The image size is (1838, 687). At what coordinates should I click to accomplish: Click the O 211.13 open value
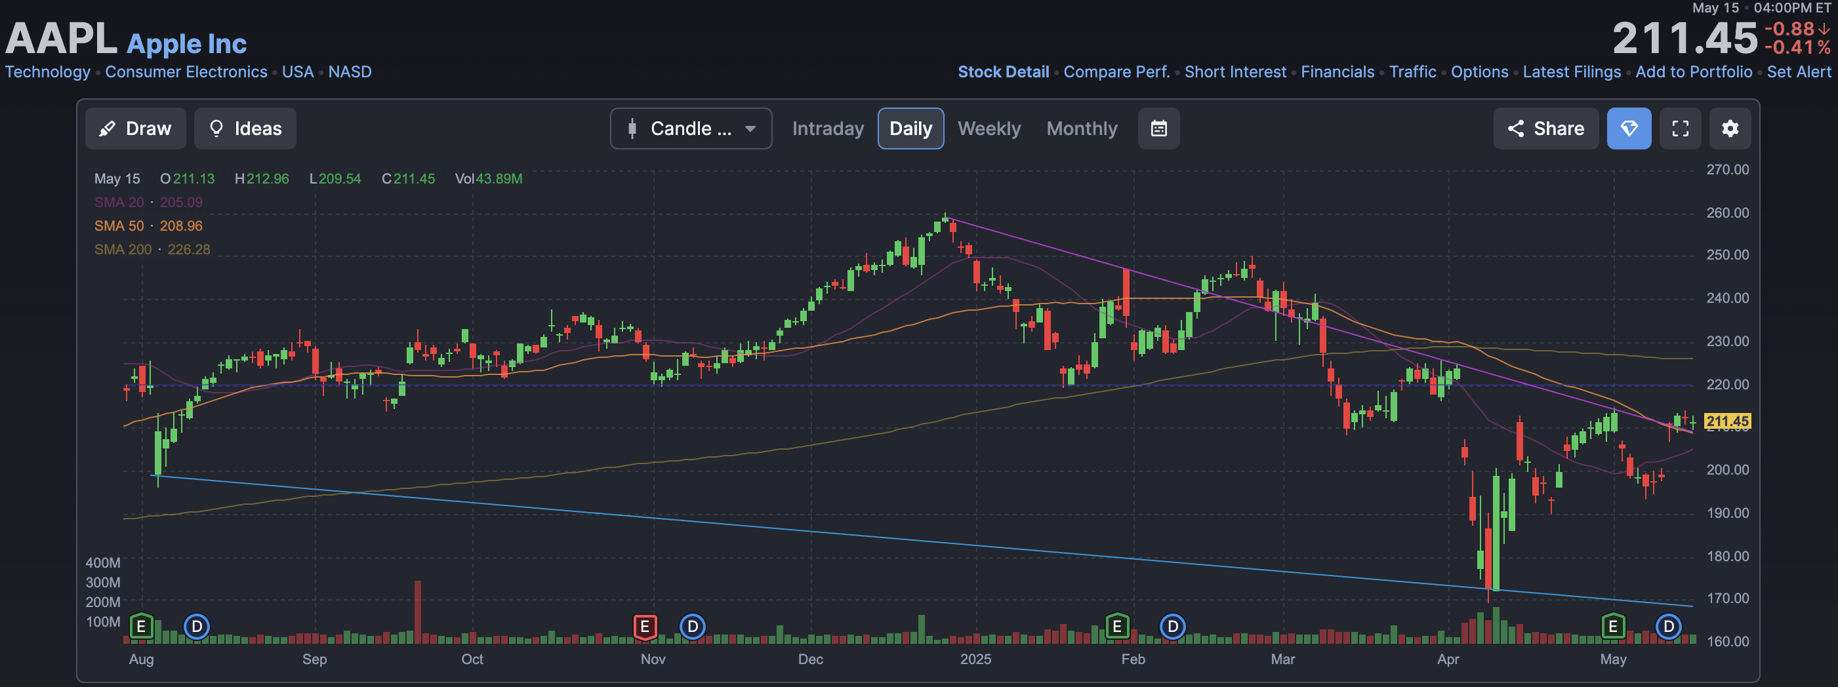(x=187, y=179)
